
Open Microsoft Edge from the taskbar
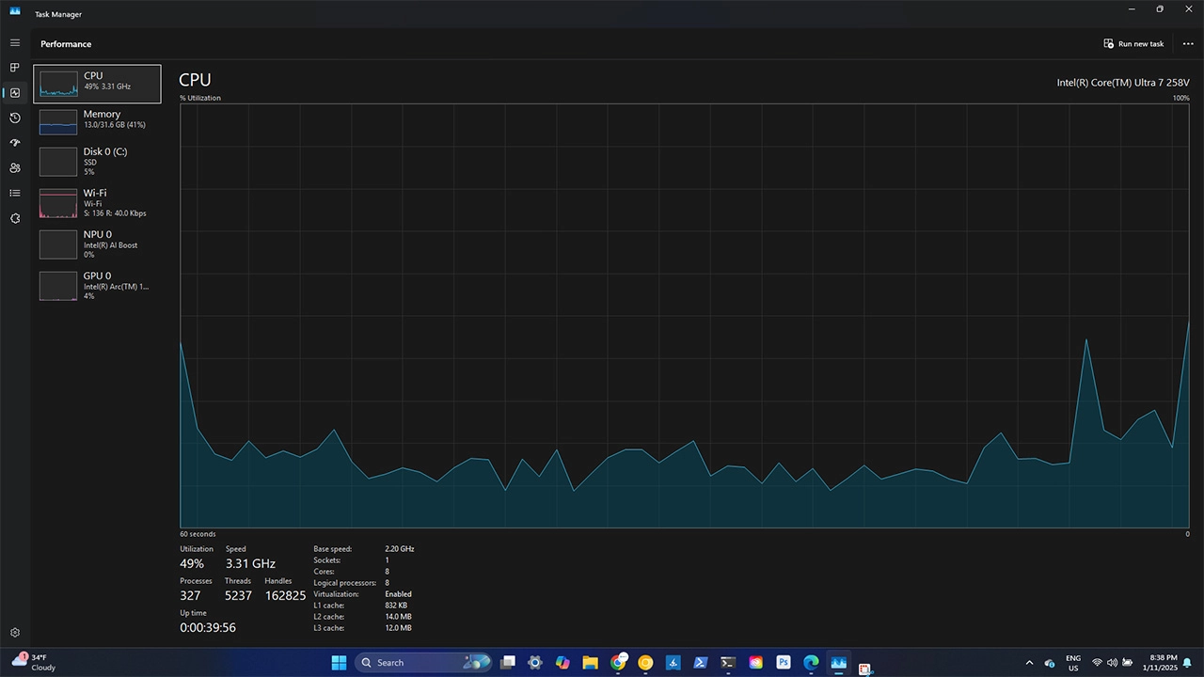[x=811, y=663]
